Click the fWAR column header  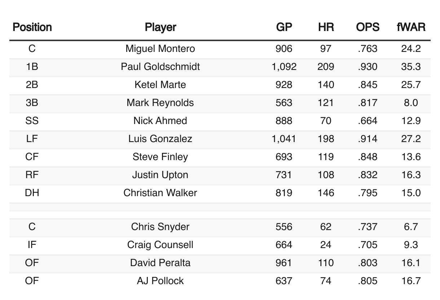click(x=411, y=27)
